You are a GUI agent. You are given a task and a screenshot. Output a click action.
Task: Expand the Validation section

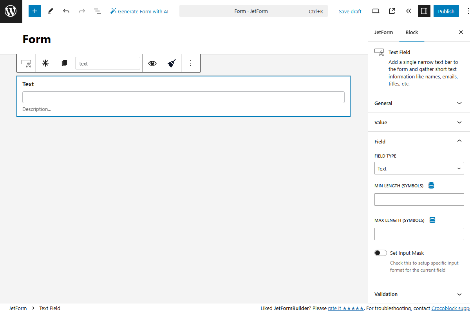(x=419, y=294)
